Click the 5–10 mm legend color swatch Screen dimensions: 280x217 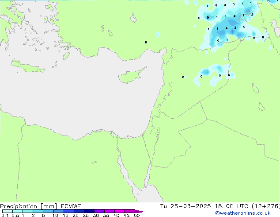point(48,211)
